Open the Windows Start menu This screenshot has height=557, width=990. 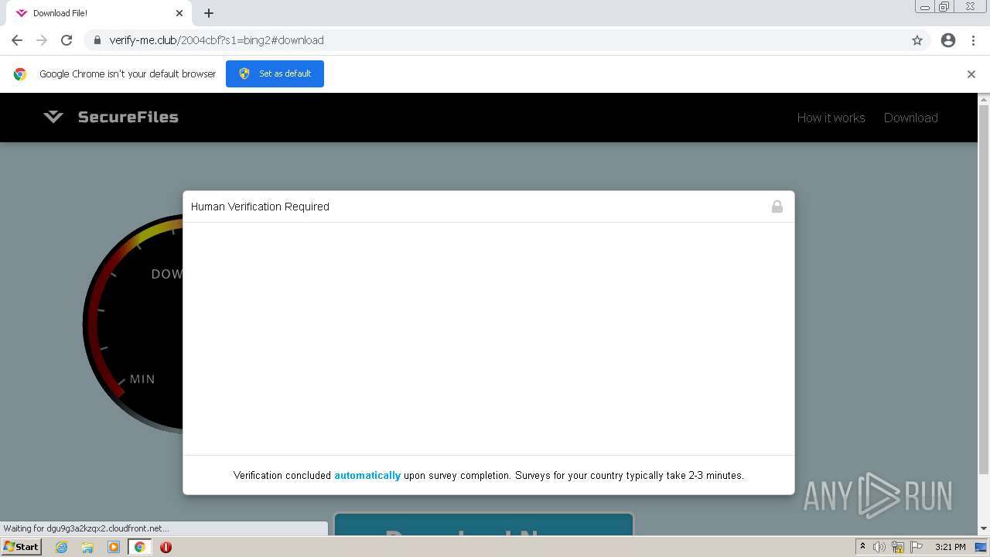(22, 547)
